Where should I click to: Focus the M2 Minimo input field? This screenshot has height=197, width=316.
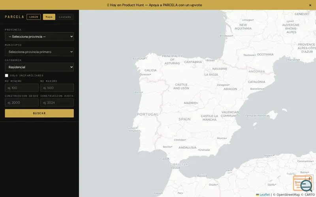pos(22,88)
